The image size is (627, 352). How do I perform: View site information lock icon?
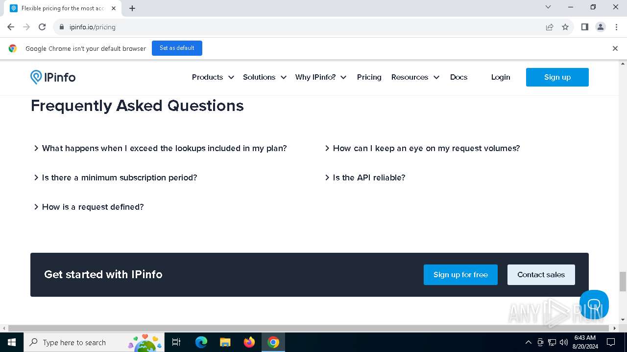pyautogui.click(x=62, y=27)
